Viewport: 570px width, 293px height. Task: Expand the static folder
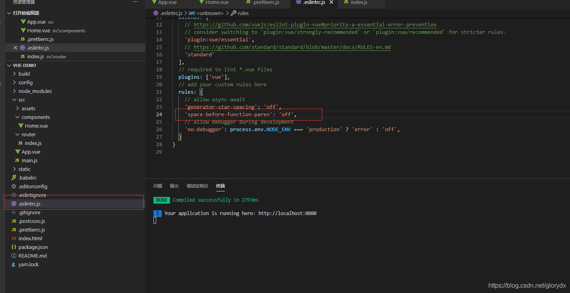24,169
